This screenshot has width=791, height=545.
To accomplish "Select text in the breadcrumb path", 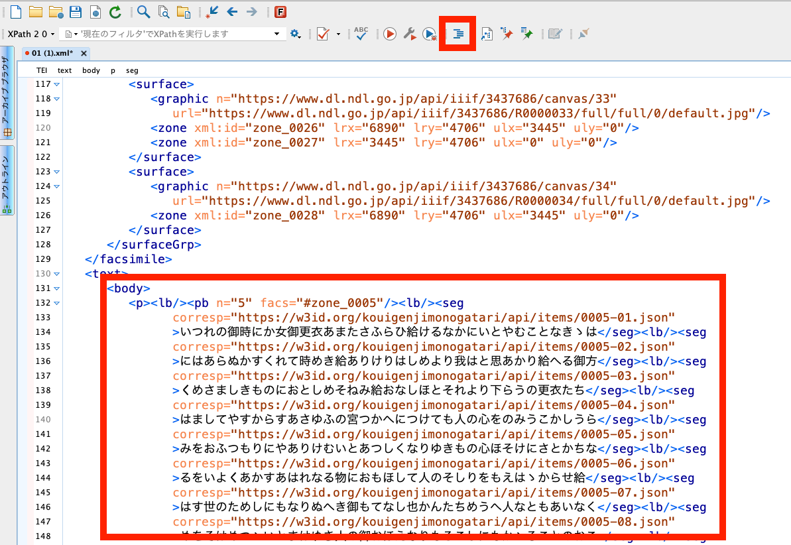I will coord(64,70).
